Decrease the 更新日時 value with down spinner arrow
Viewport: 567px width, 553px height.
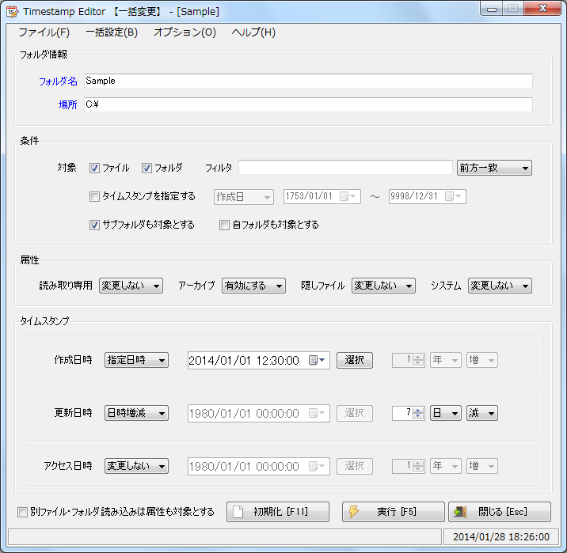pyautogui.click(x=419, y=417)
